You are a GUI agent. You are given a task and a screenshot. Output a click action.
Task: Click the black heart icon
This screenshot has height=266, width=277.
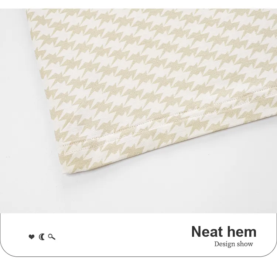(x=31, y=237)
